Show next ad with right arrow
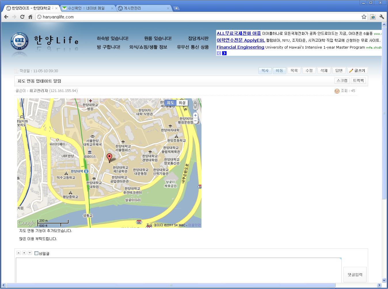388x289 pixels. click(225, 53)
